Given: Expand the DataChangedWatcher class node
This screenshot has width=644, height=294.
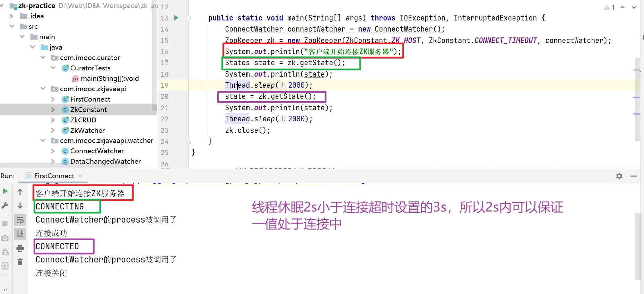Looking at the screenshot, I should tap(53, 161).
